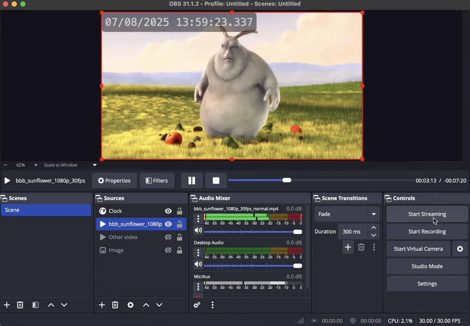Image resolution: width=470 pixels, height=326 pixels.
Task: Stop the media playback
Action: pos(216,181)
